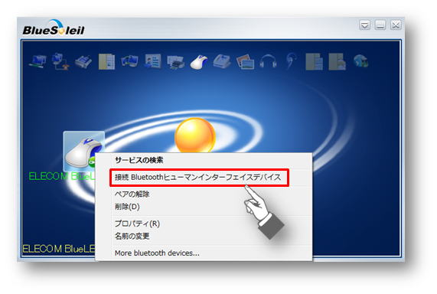437x294 pixels.
Task: Click More bluetooth devices... entry
Action: click(157, 253)
